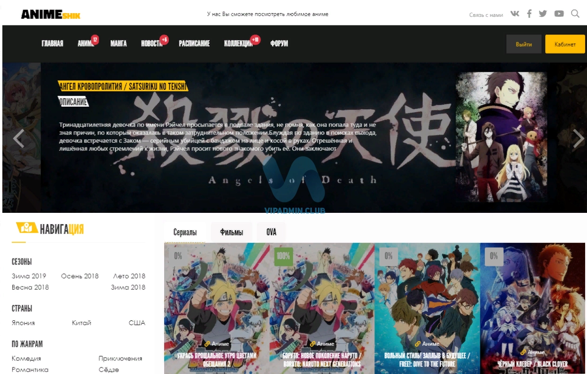Image resolution: width=587 pixels, height=374 pixels.
Task: Open the YouTube channel icon
Action: click(559, 14)
